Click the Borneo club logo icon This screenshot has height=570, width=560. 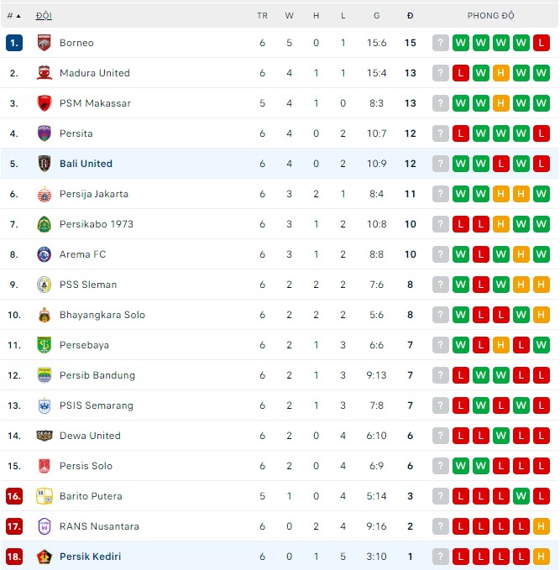tap(44, 43)
